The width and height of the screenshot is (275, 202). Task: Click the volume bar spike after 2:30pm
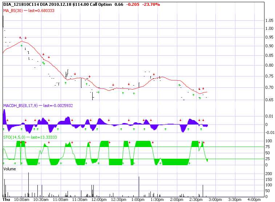pos(203,191)
